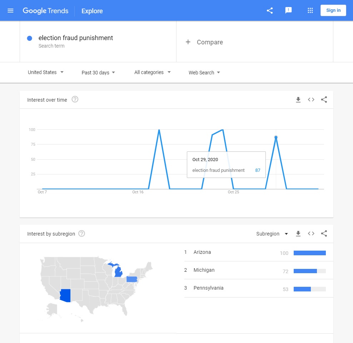The image size is (353, 343).
Task: Show help for Interest by subregion
Action: 81,233
